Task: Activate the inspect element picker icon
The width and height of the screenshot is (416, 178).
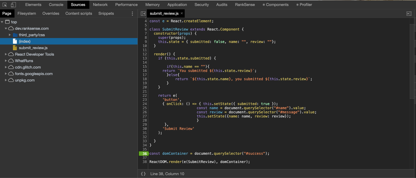Action: 5,5
